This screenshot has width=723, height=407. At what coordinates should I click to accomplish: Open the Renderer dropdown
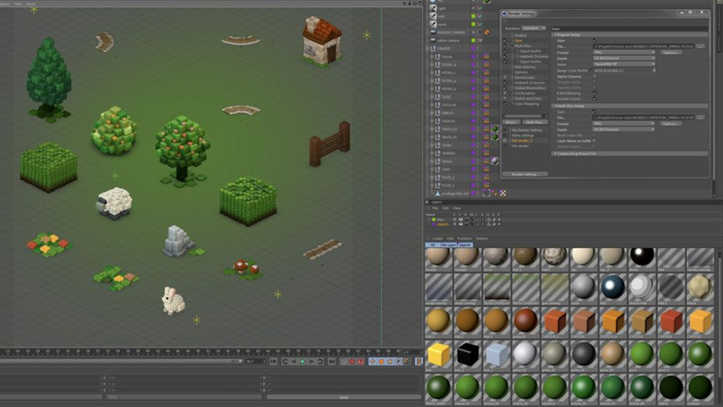(534, 28)
